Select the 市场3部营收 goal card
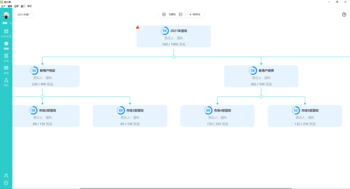This screenshot has height=189, width=350. 130,116
